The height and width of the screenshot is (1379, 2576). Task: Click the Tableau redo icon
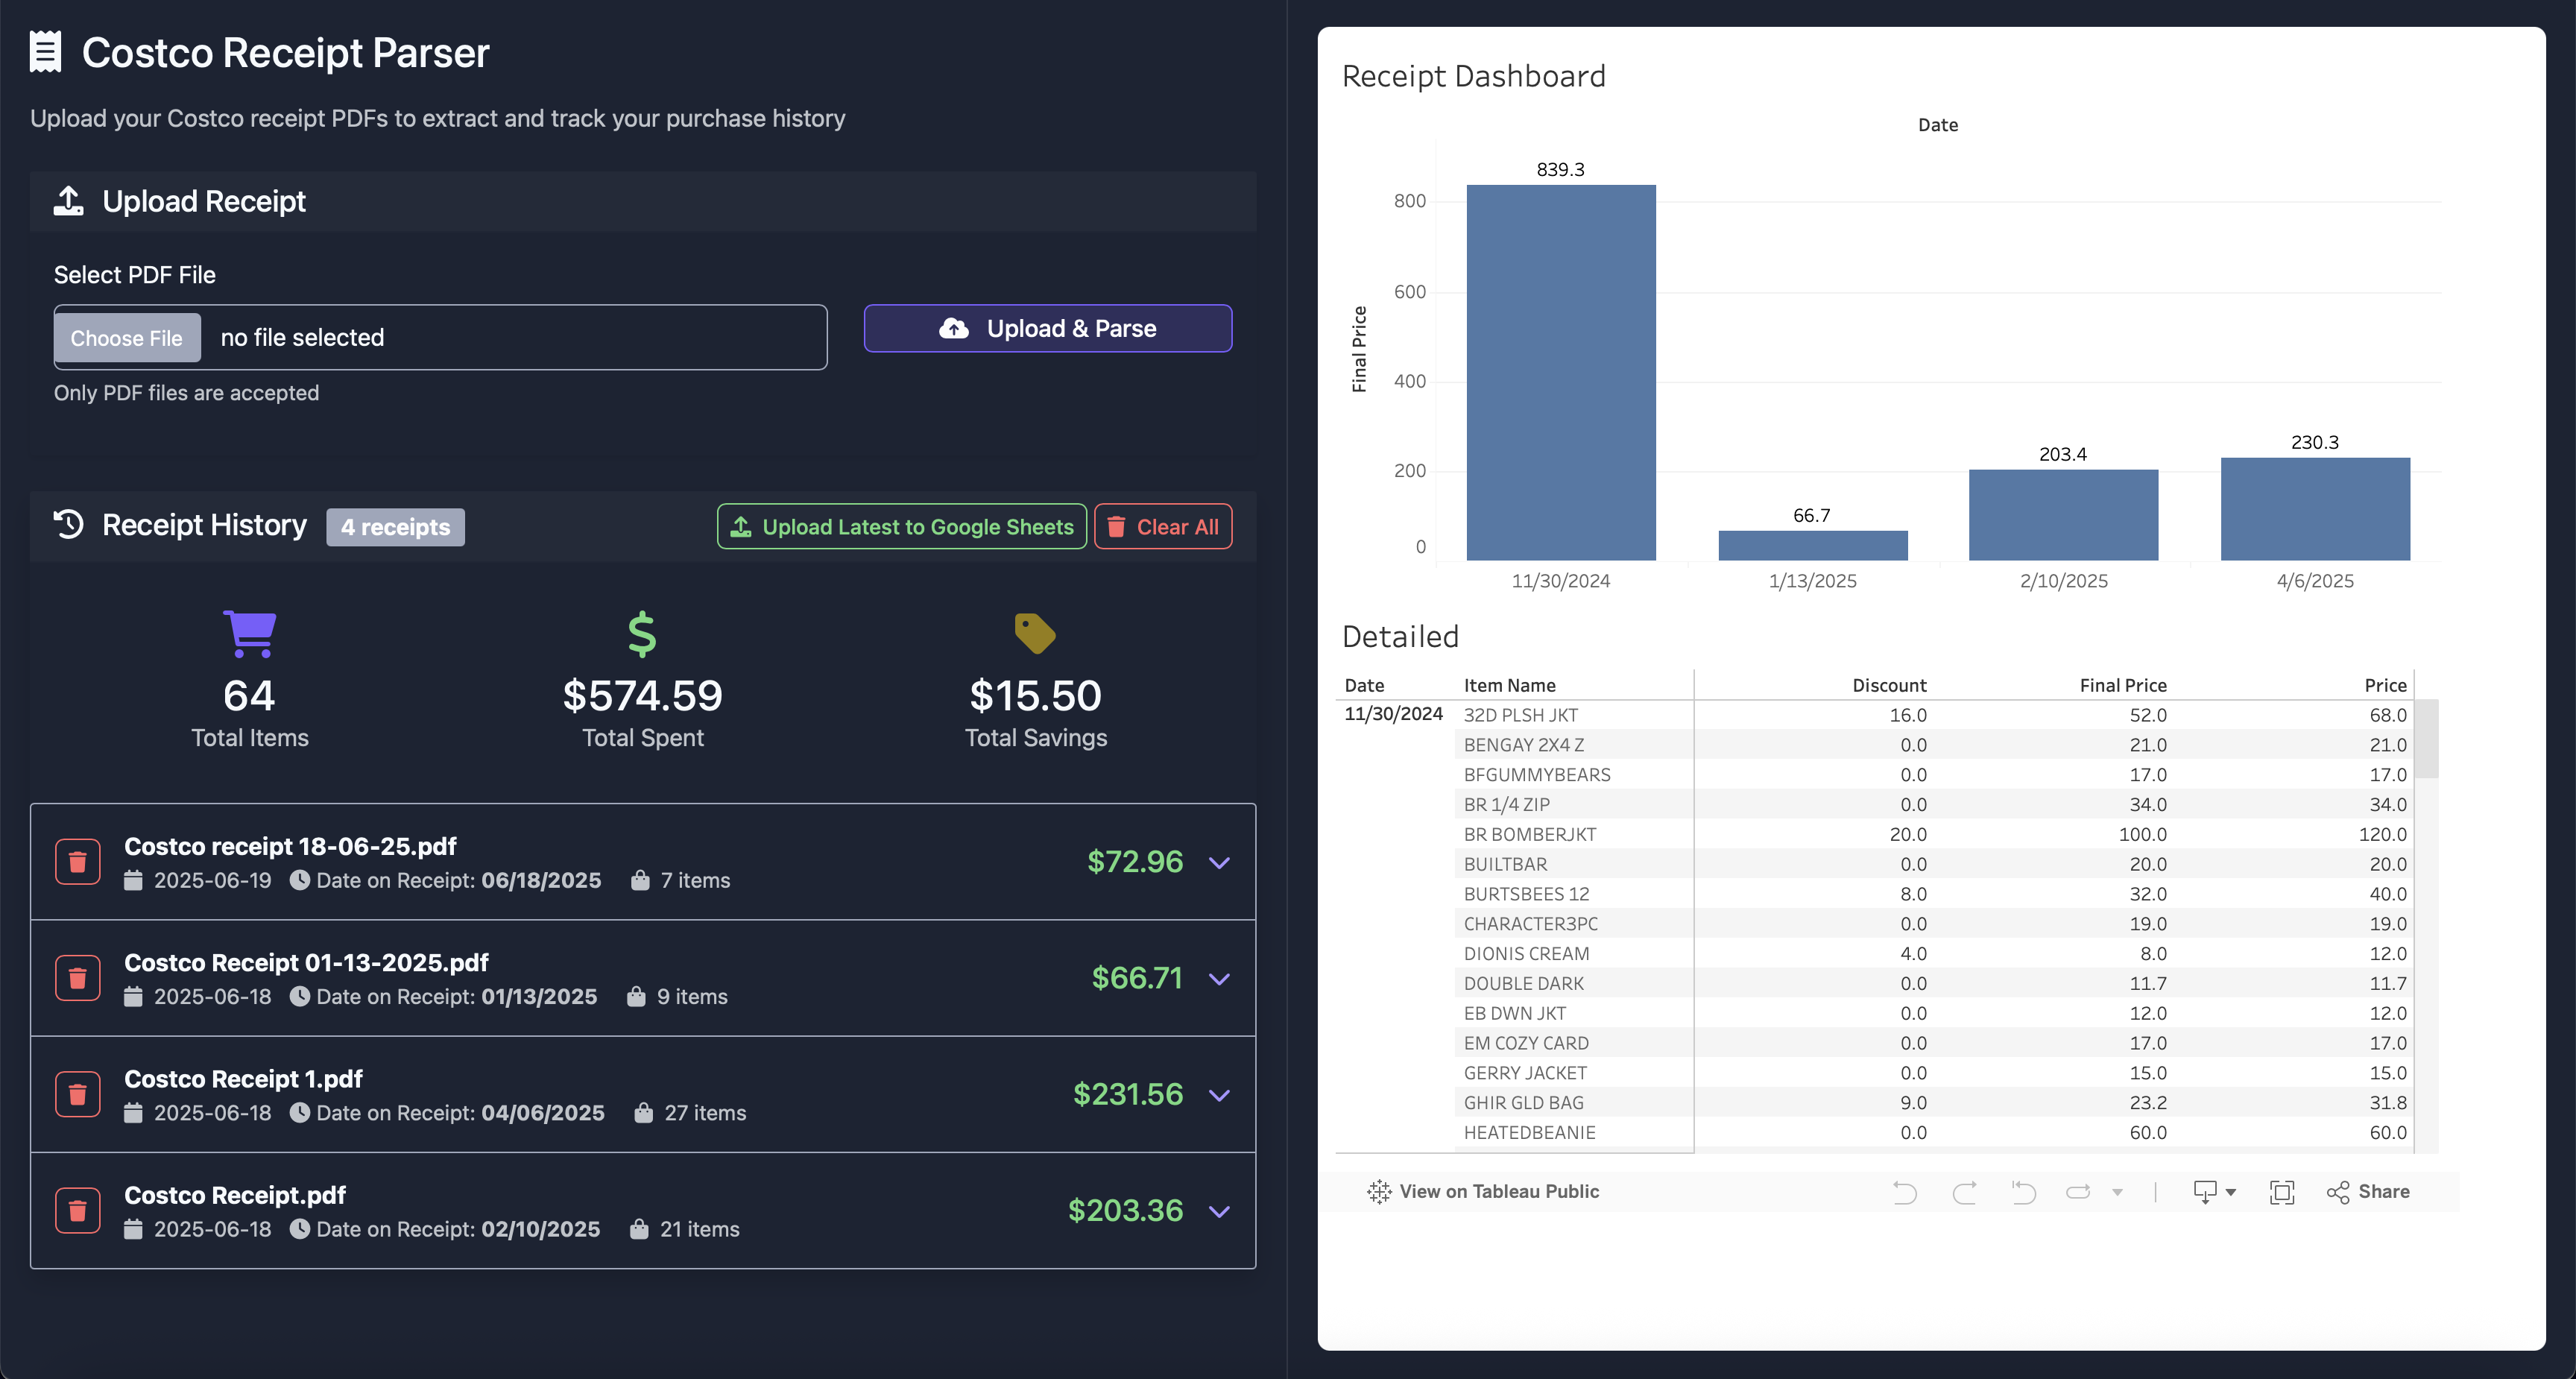tap(1964, 1192)
